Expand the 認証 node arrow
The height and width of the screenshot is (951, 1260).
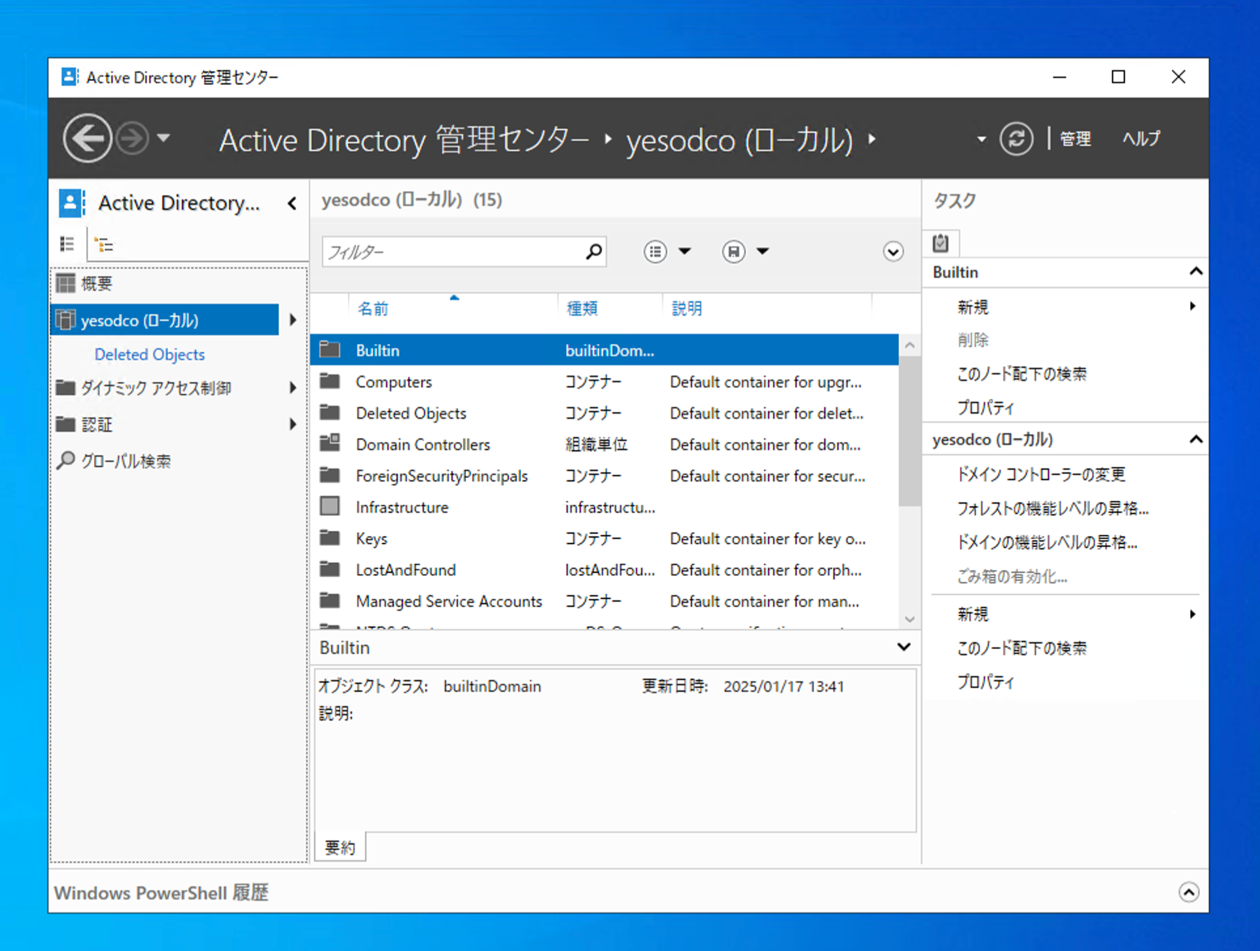click(x=292, y=424)
